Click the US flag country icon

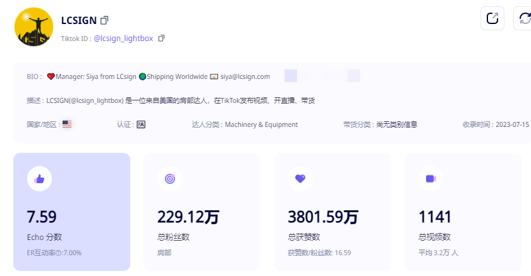coord(67,124)
